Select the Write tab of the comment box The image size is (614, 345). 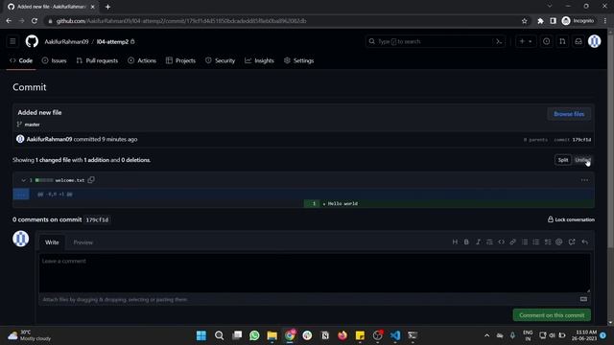pyautogui.click(x=52, y=242)
